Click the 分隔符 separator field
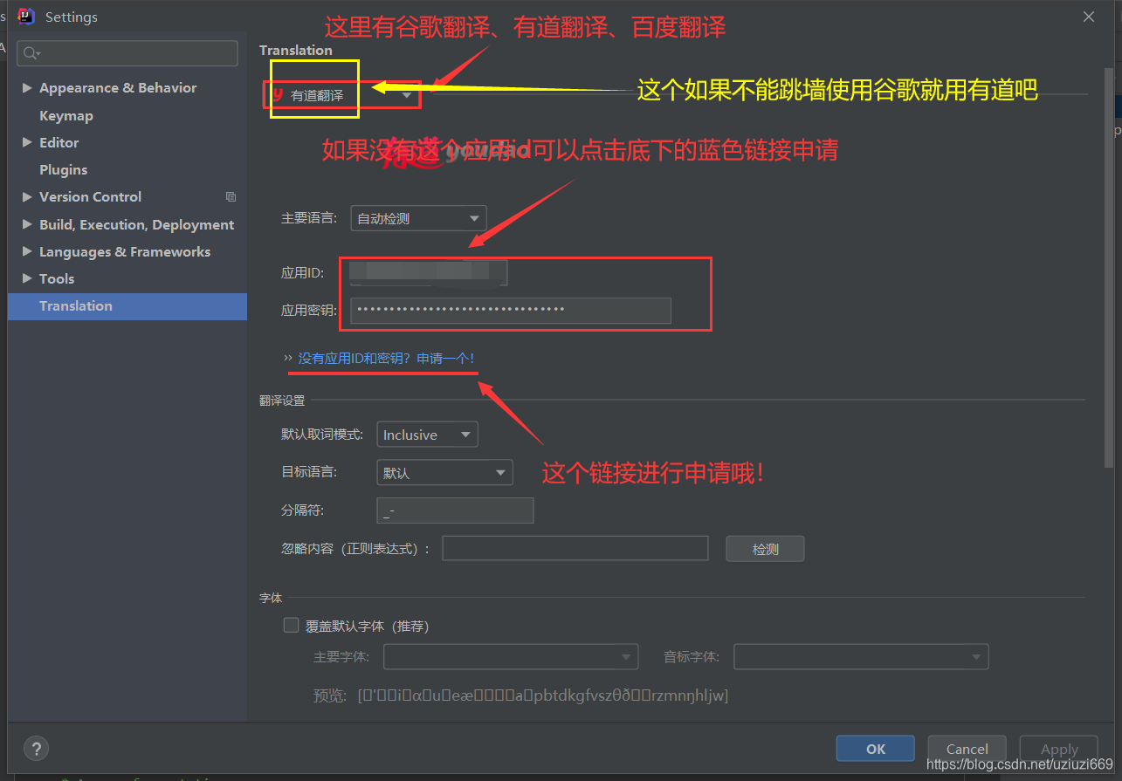Viewport: 1122px width, 781px height. [455, 510]
